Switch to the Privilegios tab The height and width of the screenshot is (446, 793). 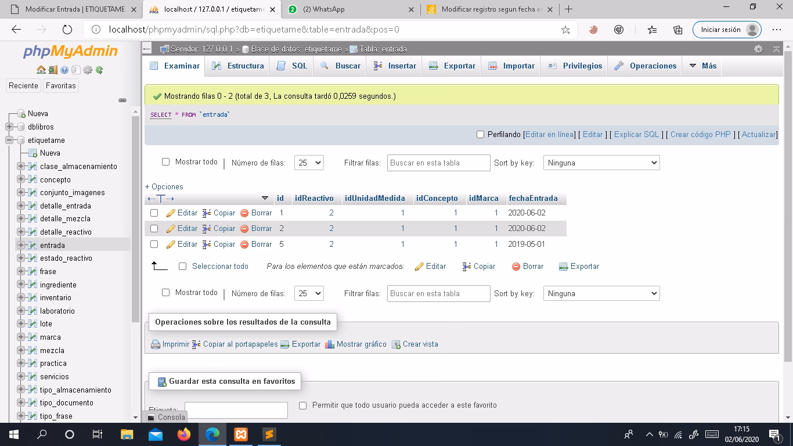575,66
